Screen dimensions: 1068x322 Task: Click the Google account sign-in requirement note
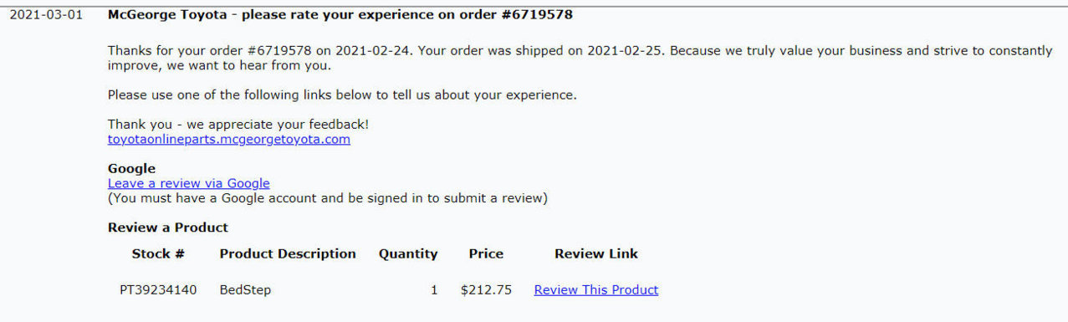(328, 198)
